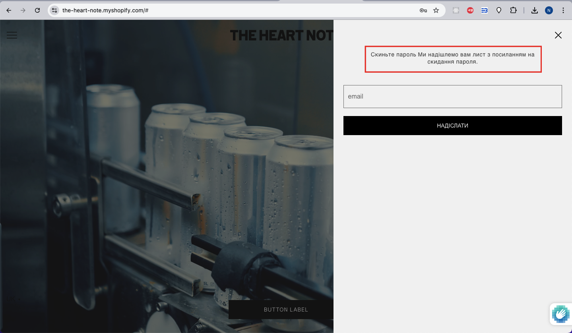
Task: Open Chrome three-dot menu
Action: pos(563,10)
